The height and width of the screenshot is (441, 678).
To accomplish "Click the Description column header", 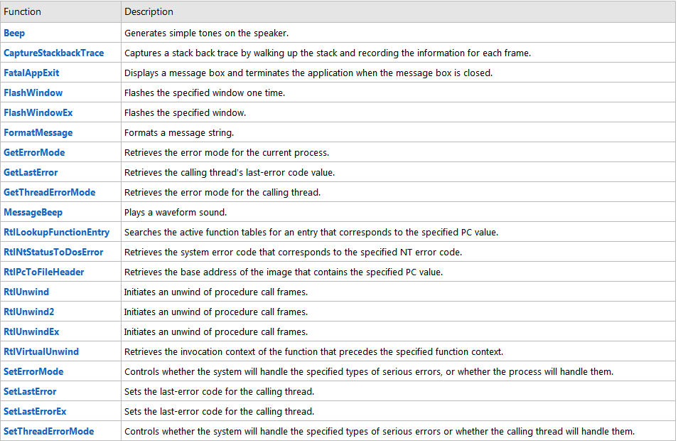I will click(149, 12).
